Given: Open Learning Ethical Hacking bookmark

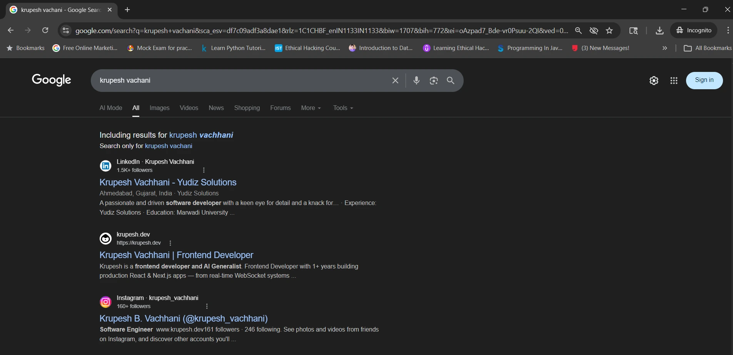Looking at the screenshot, I should click(456, 48).
